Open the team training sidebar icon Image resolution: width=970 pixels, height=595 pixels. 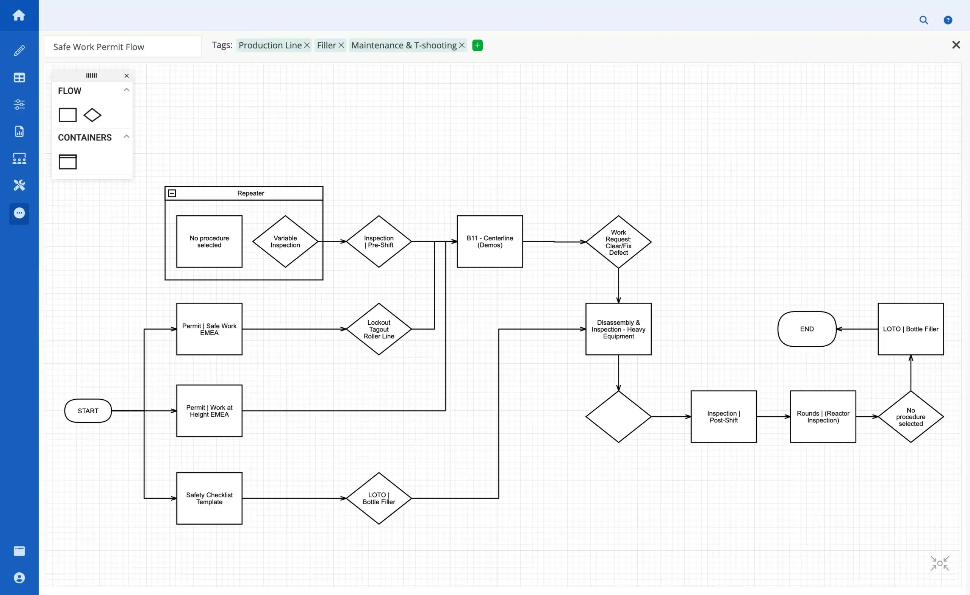coord(19,159)
